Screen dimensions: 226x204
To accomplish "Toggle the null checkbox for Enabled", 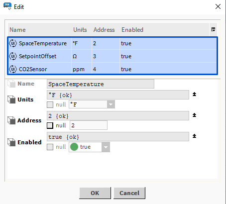I will pyautogui.click(x=50, y=147).
